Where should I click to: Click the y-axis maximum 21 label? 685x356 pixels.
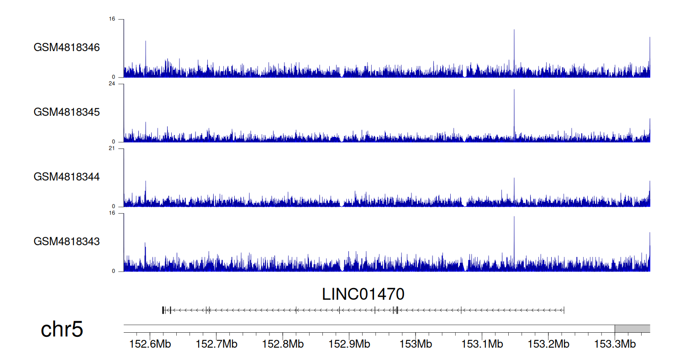(112, 149)
